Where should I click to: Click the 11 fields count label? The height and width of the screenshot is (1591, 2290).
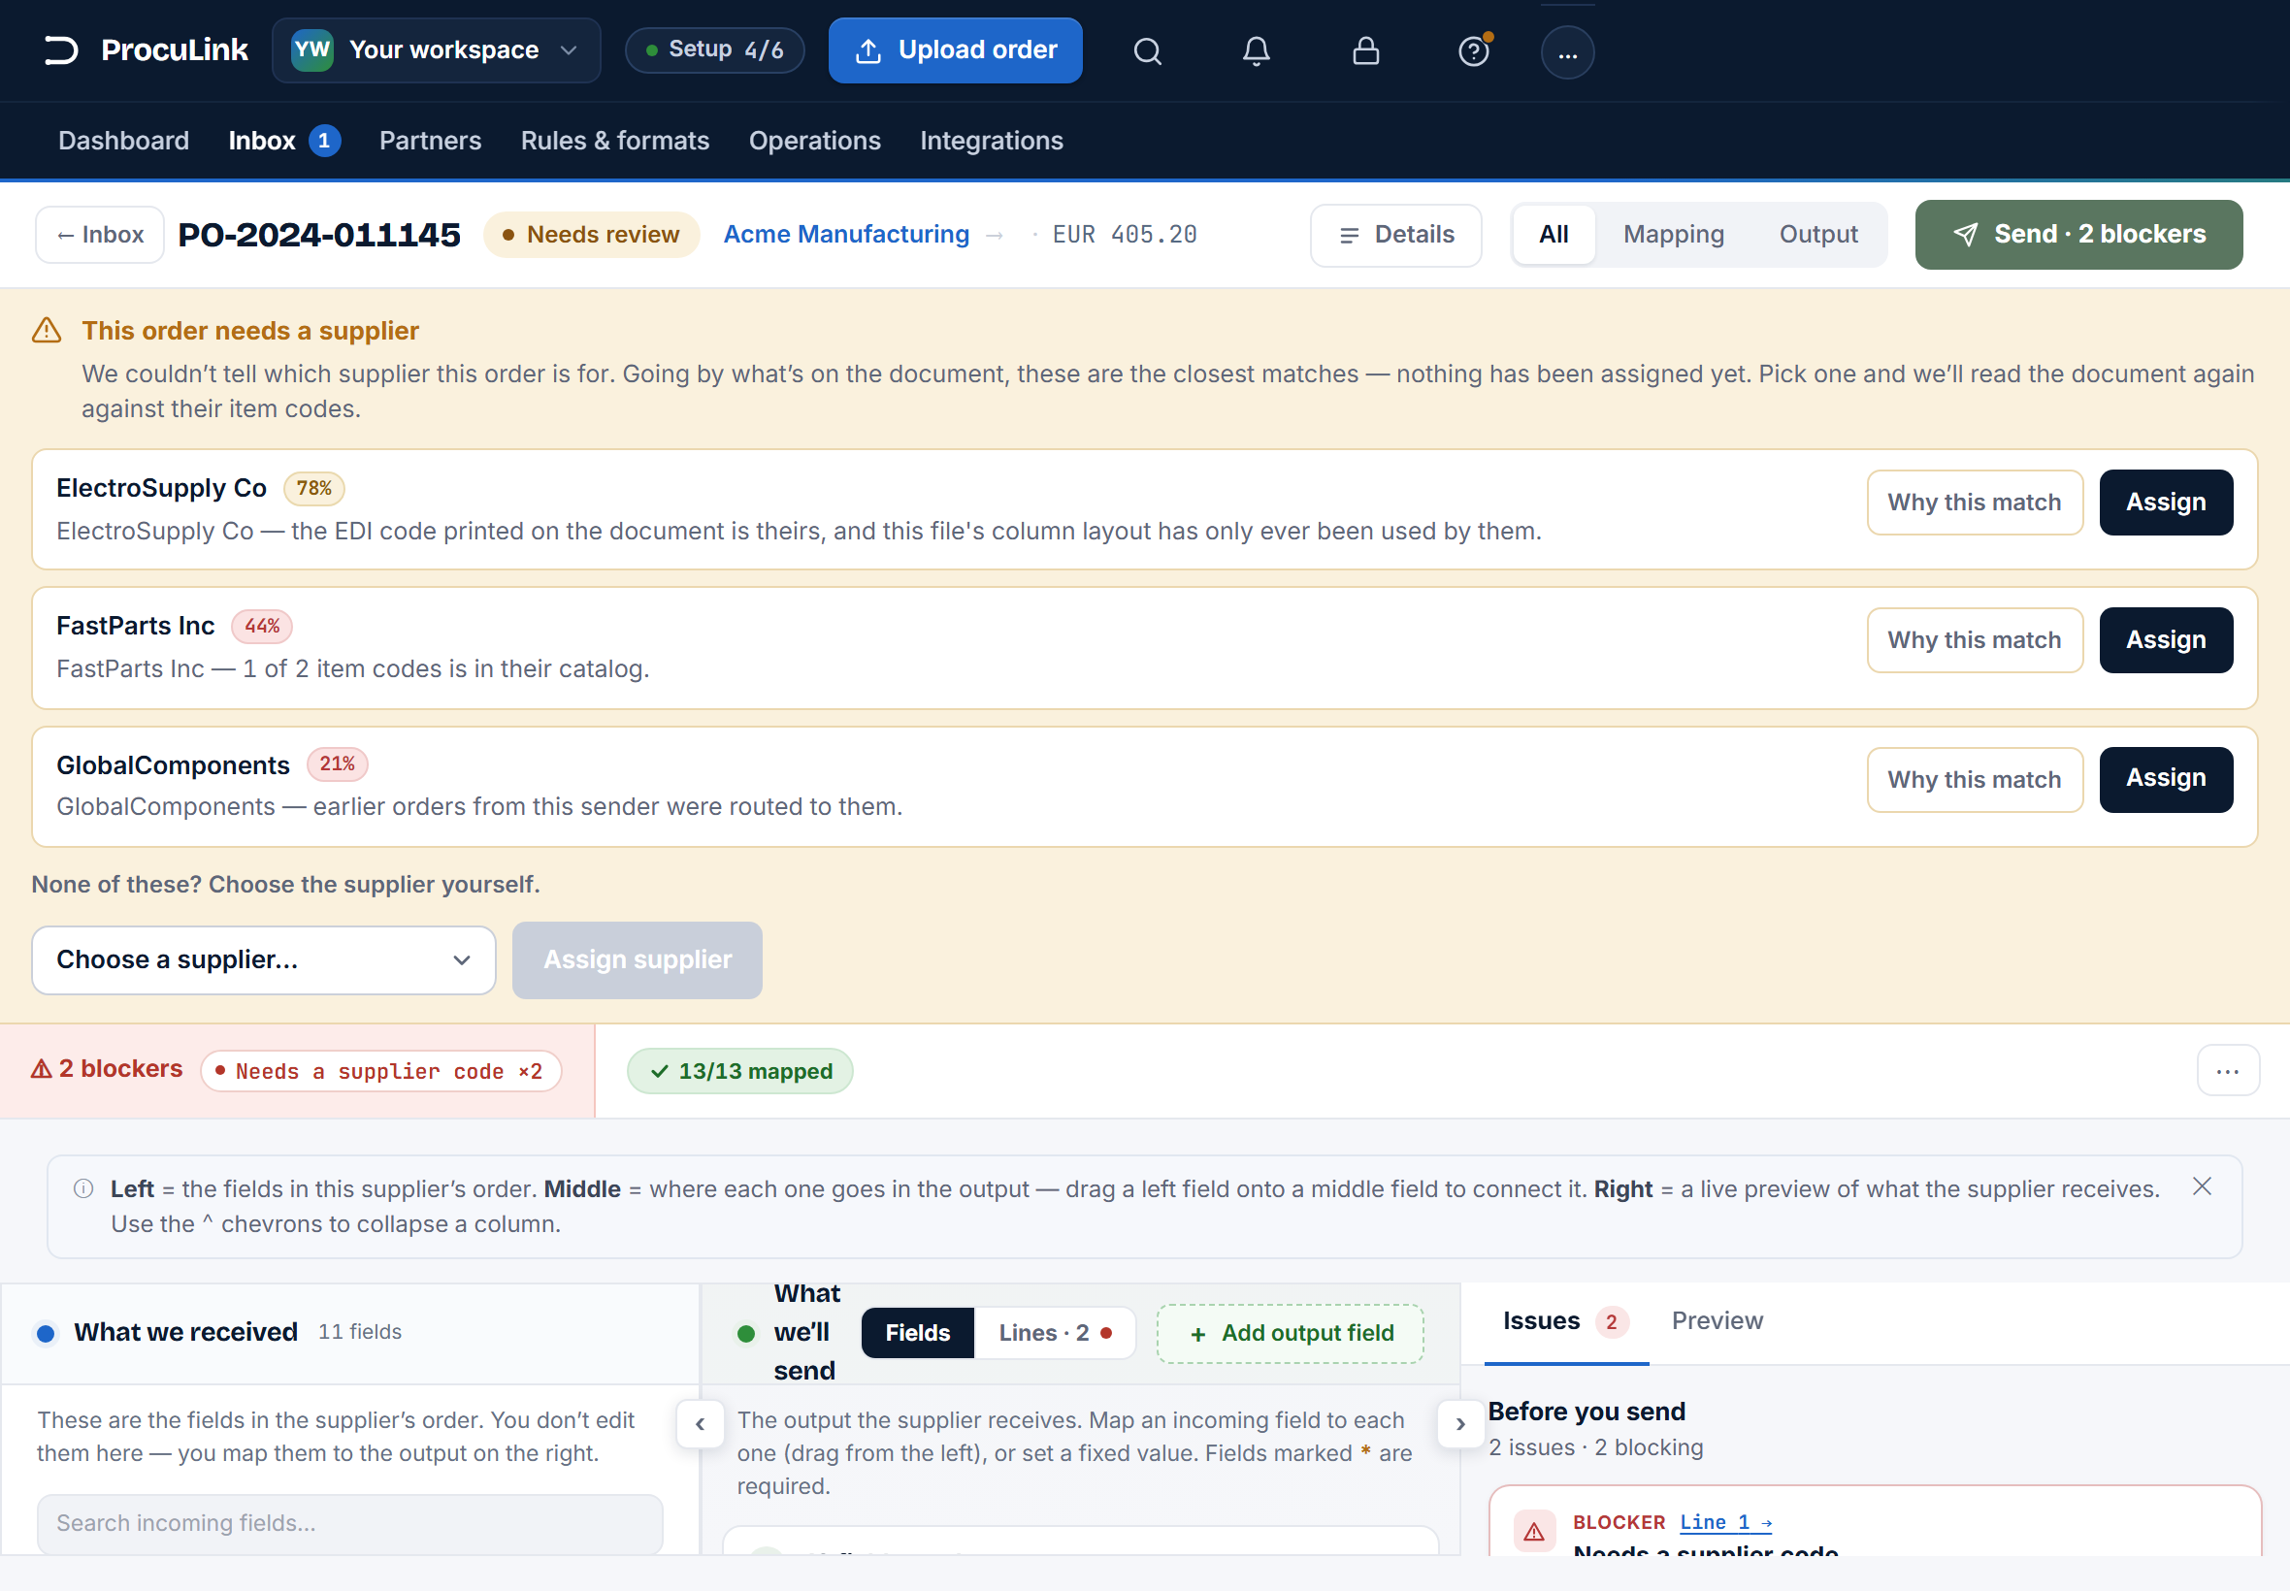pyautogui.click(x=360, y=1333)
